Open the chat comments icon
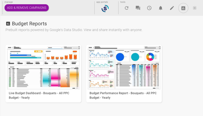Viewport: 203px width, 116px height. point(138,8)
